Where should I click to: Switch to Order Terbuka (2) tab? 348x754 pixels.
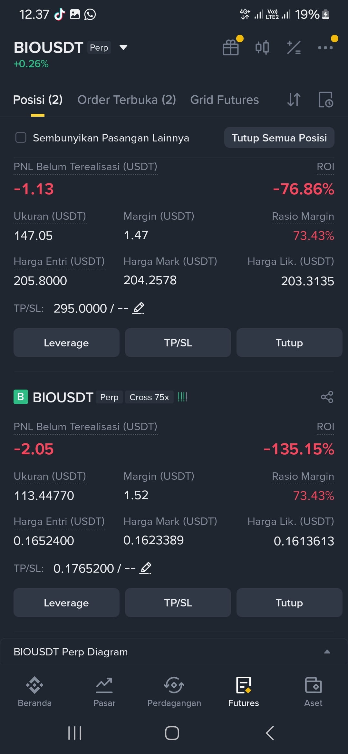[x=127, y=100]
